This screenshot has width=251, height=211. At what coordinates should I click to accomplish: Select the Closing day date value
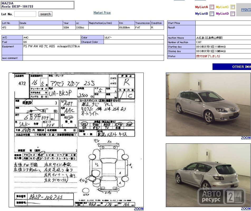[x=211, y=51]
